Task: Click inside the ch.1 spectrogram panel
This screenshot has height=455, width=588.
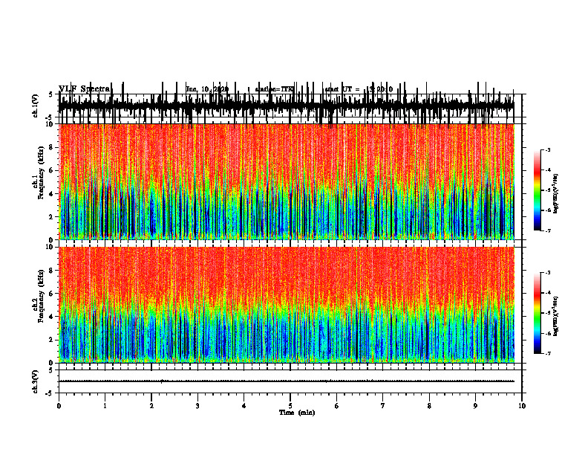Action: (287, 181)
